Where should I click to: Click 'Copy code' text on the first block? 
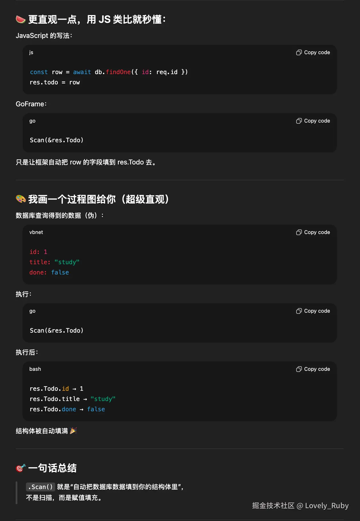point(317,52)
